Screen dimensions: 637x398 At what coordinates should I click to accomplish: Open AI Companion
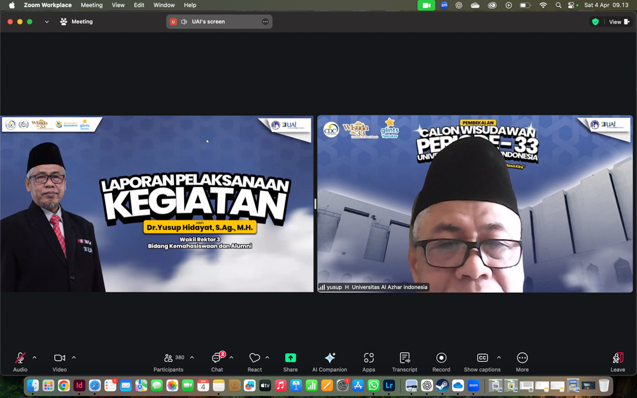tap(329, 359)
